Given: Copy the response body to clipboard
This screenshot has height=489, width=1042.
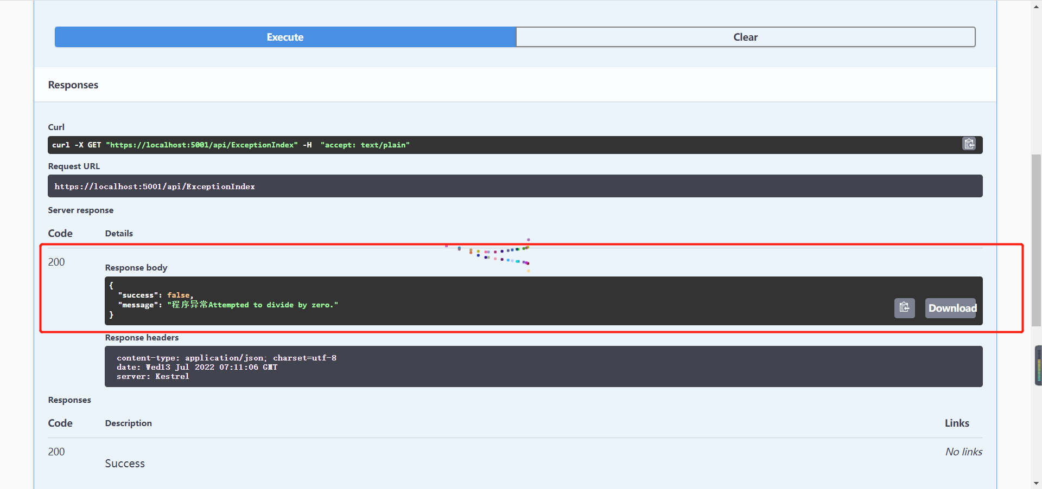Looking at the screenshot, I should pos(904,308).
